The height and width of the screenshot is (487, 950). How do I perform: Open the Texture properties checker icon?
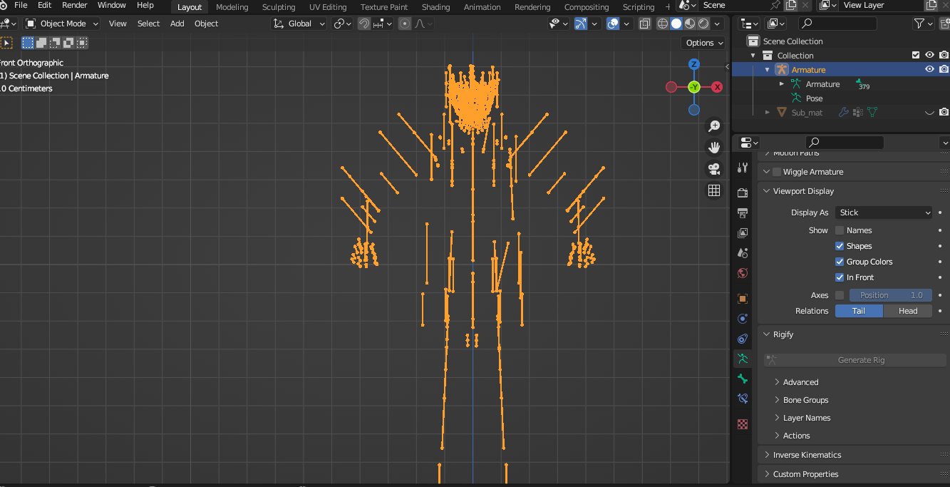click(x=743, y=424)
